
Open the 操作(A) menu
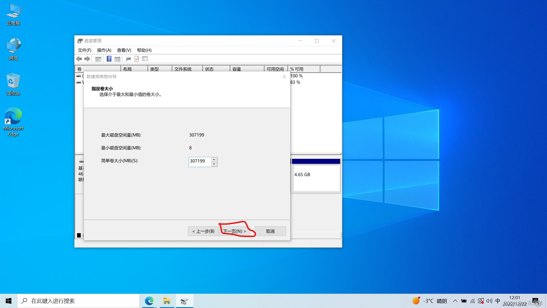(104, 50)
